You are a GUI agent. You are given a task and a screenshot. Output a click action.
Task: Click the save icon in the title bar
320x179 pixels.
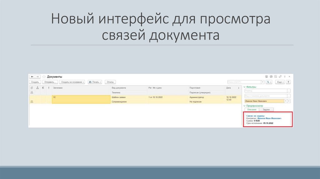click(x=266, y=77)
